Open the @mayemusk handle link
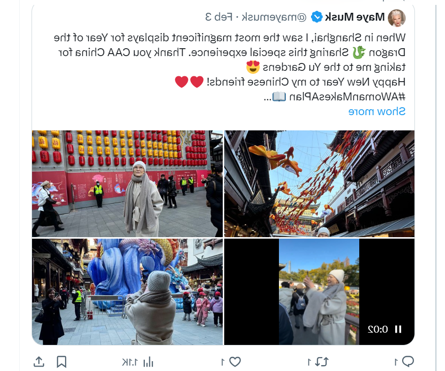Screen dimensions: 445x371 point(274,17)
